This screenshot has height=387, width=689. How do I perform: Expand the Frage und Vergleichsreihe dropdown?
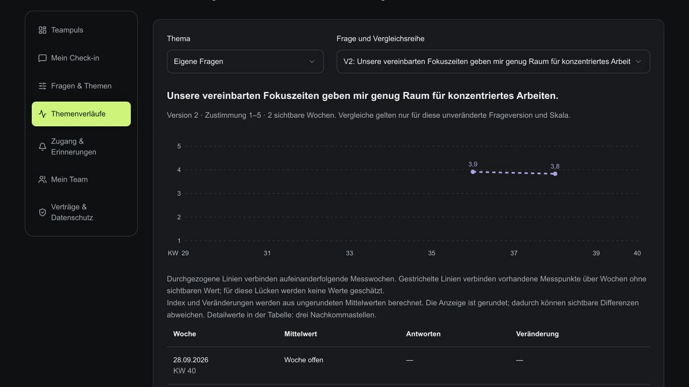tap(493, 61)
